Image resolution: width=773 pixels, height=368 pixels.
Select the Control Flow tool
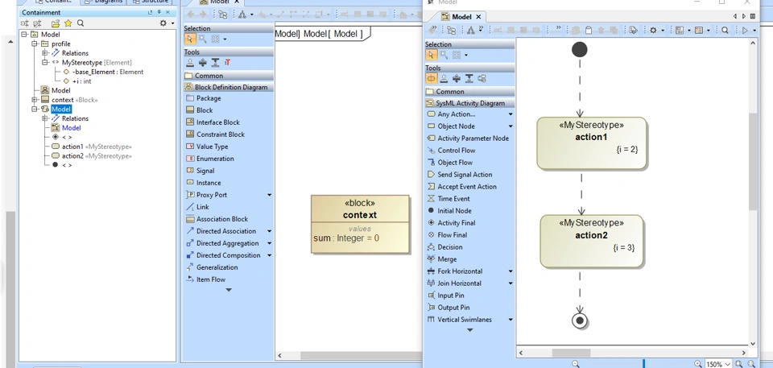click(456, 151)
